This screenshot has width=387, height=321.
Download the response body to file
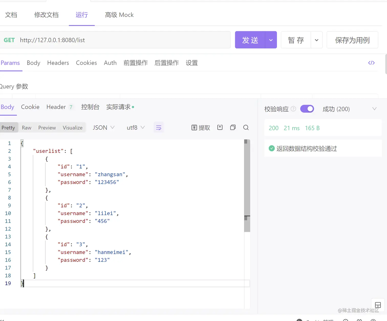pyautogui.click(x=220, y=127)
